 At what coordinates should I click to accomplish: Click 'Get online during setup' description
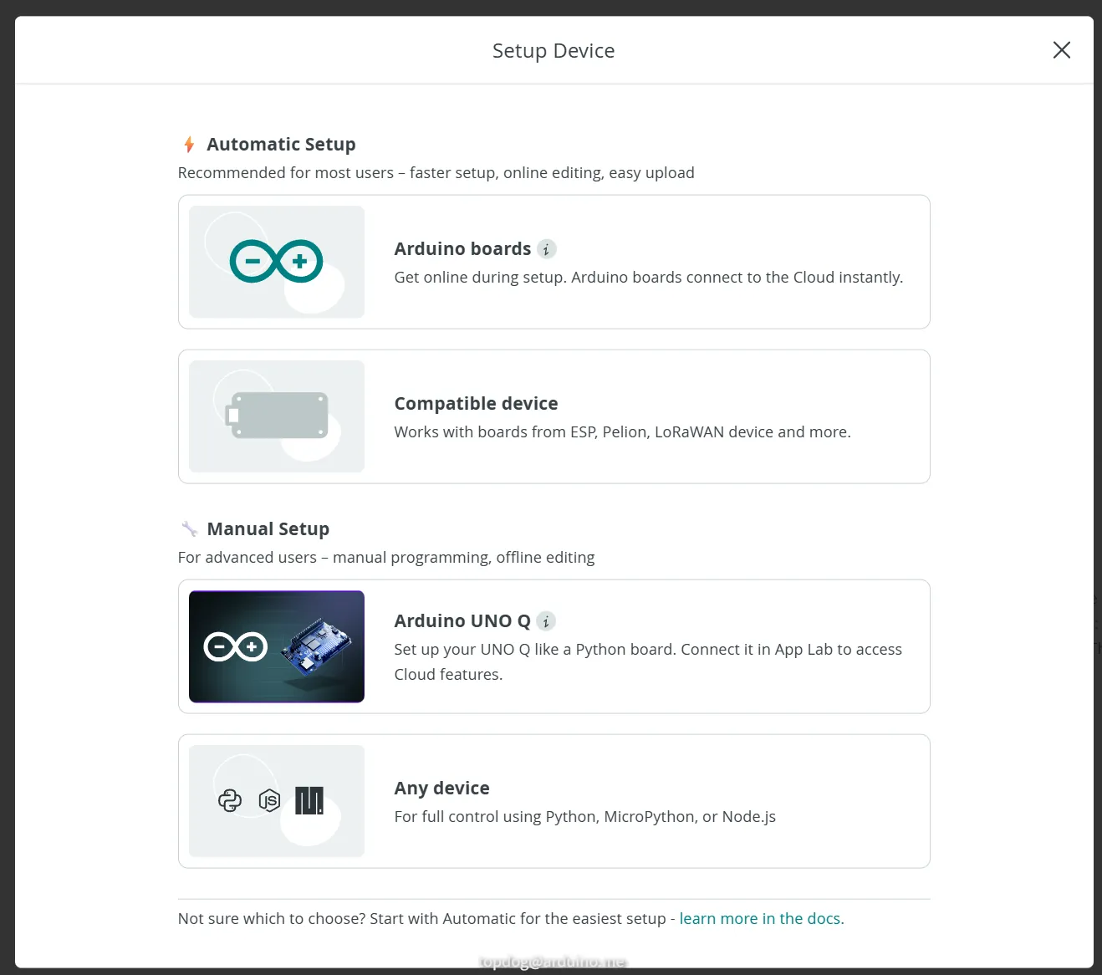pos(648,278)
